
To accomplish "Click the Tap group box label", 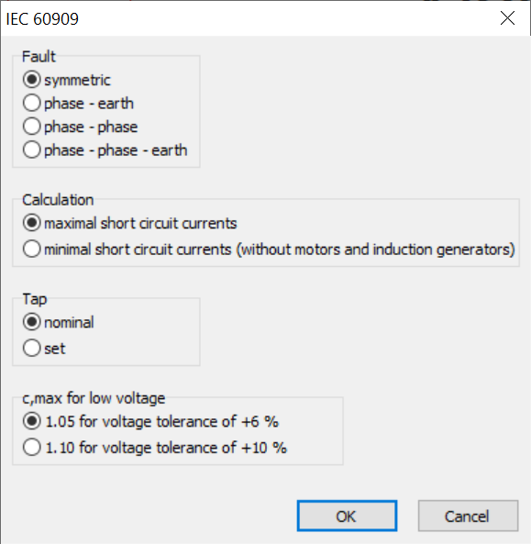I will coord(35,299).
